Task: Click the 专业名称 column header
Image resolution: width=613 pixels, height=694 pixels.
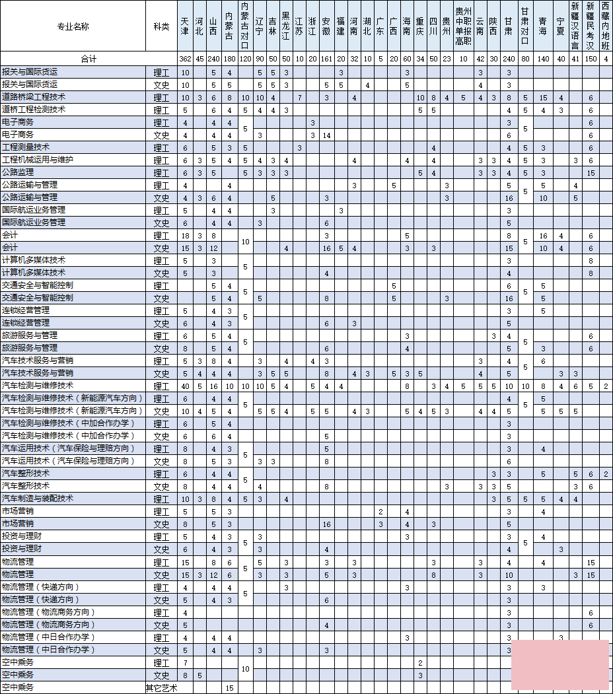Action: tap(73, 26)
